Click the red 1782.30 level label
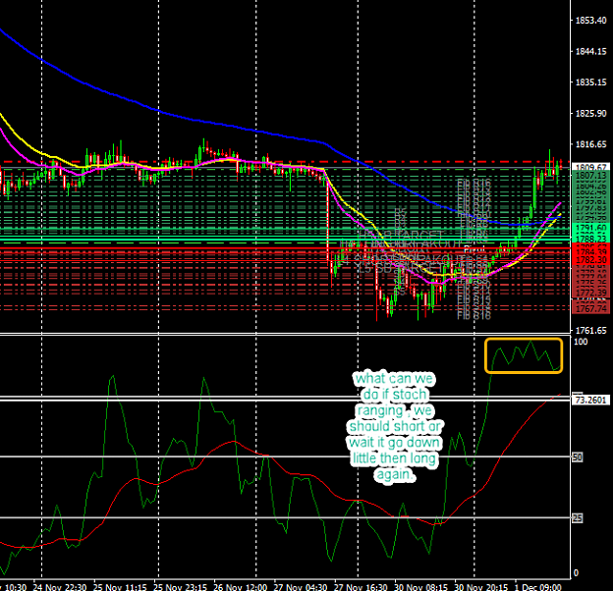Image resolution: width=614 pixels, height=591 pixels. point(591,259)
